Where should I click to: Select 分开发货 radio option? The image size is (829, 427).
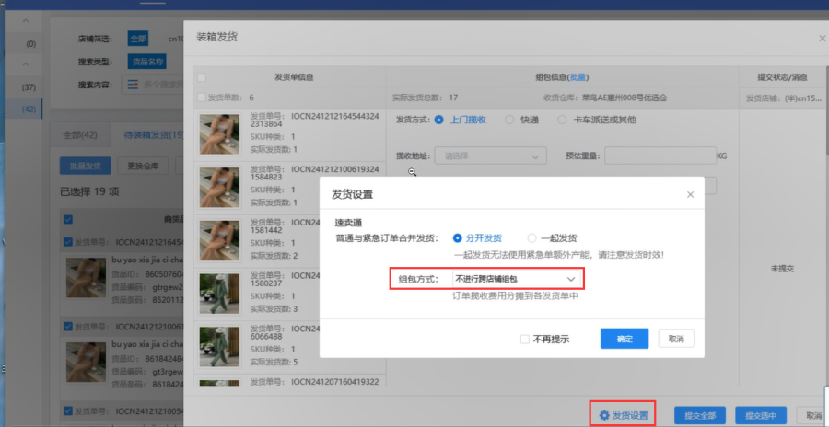478,238
